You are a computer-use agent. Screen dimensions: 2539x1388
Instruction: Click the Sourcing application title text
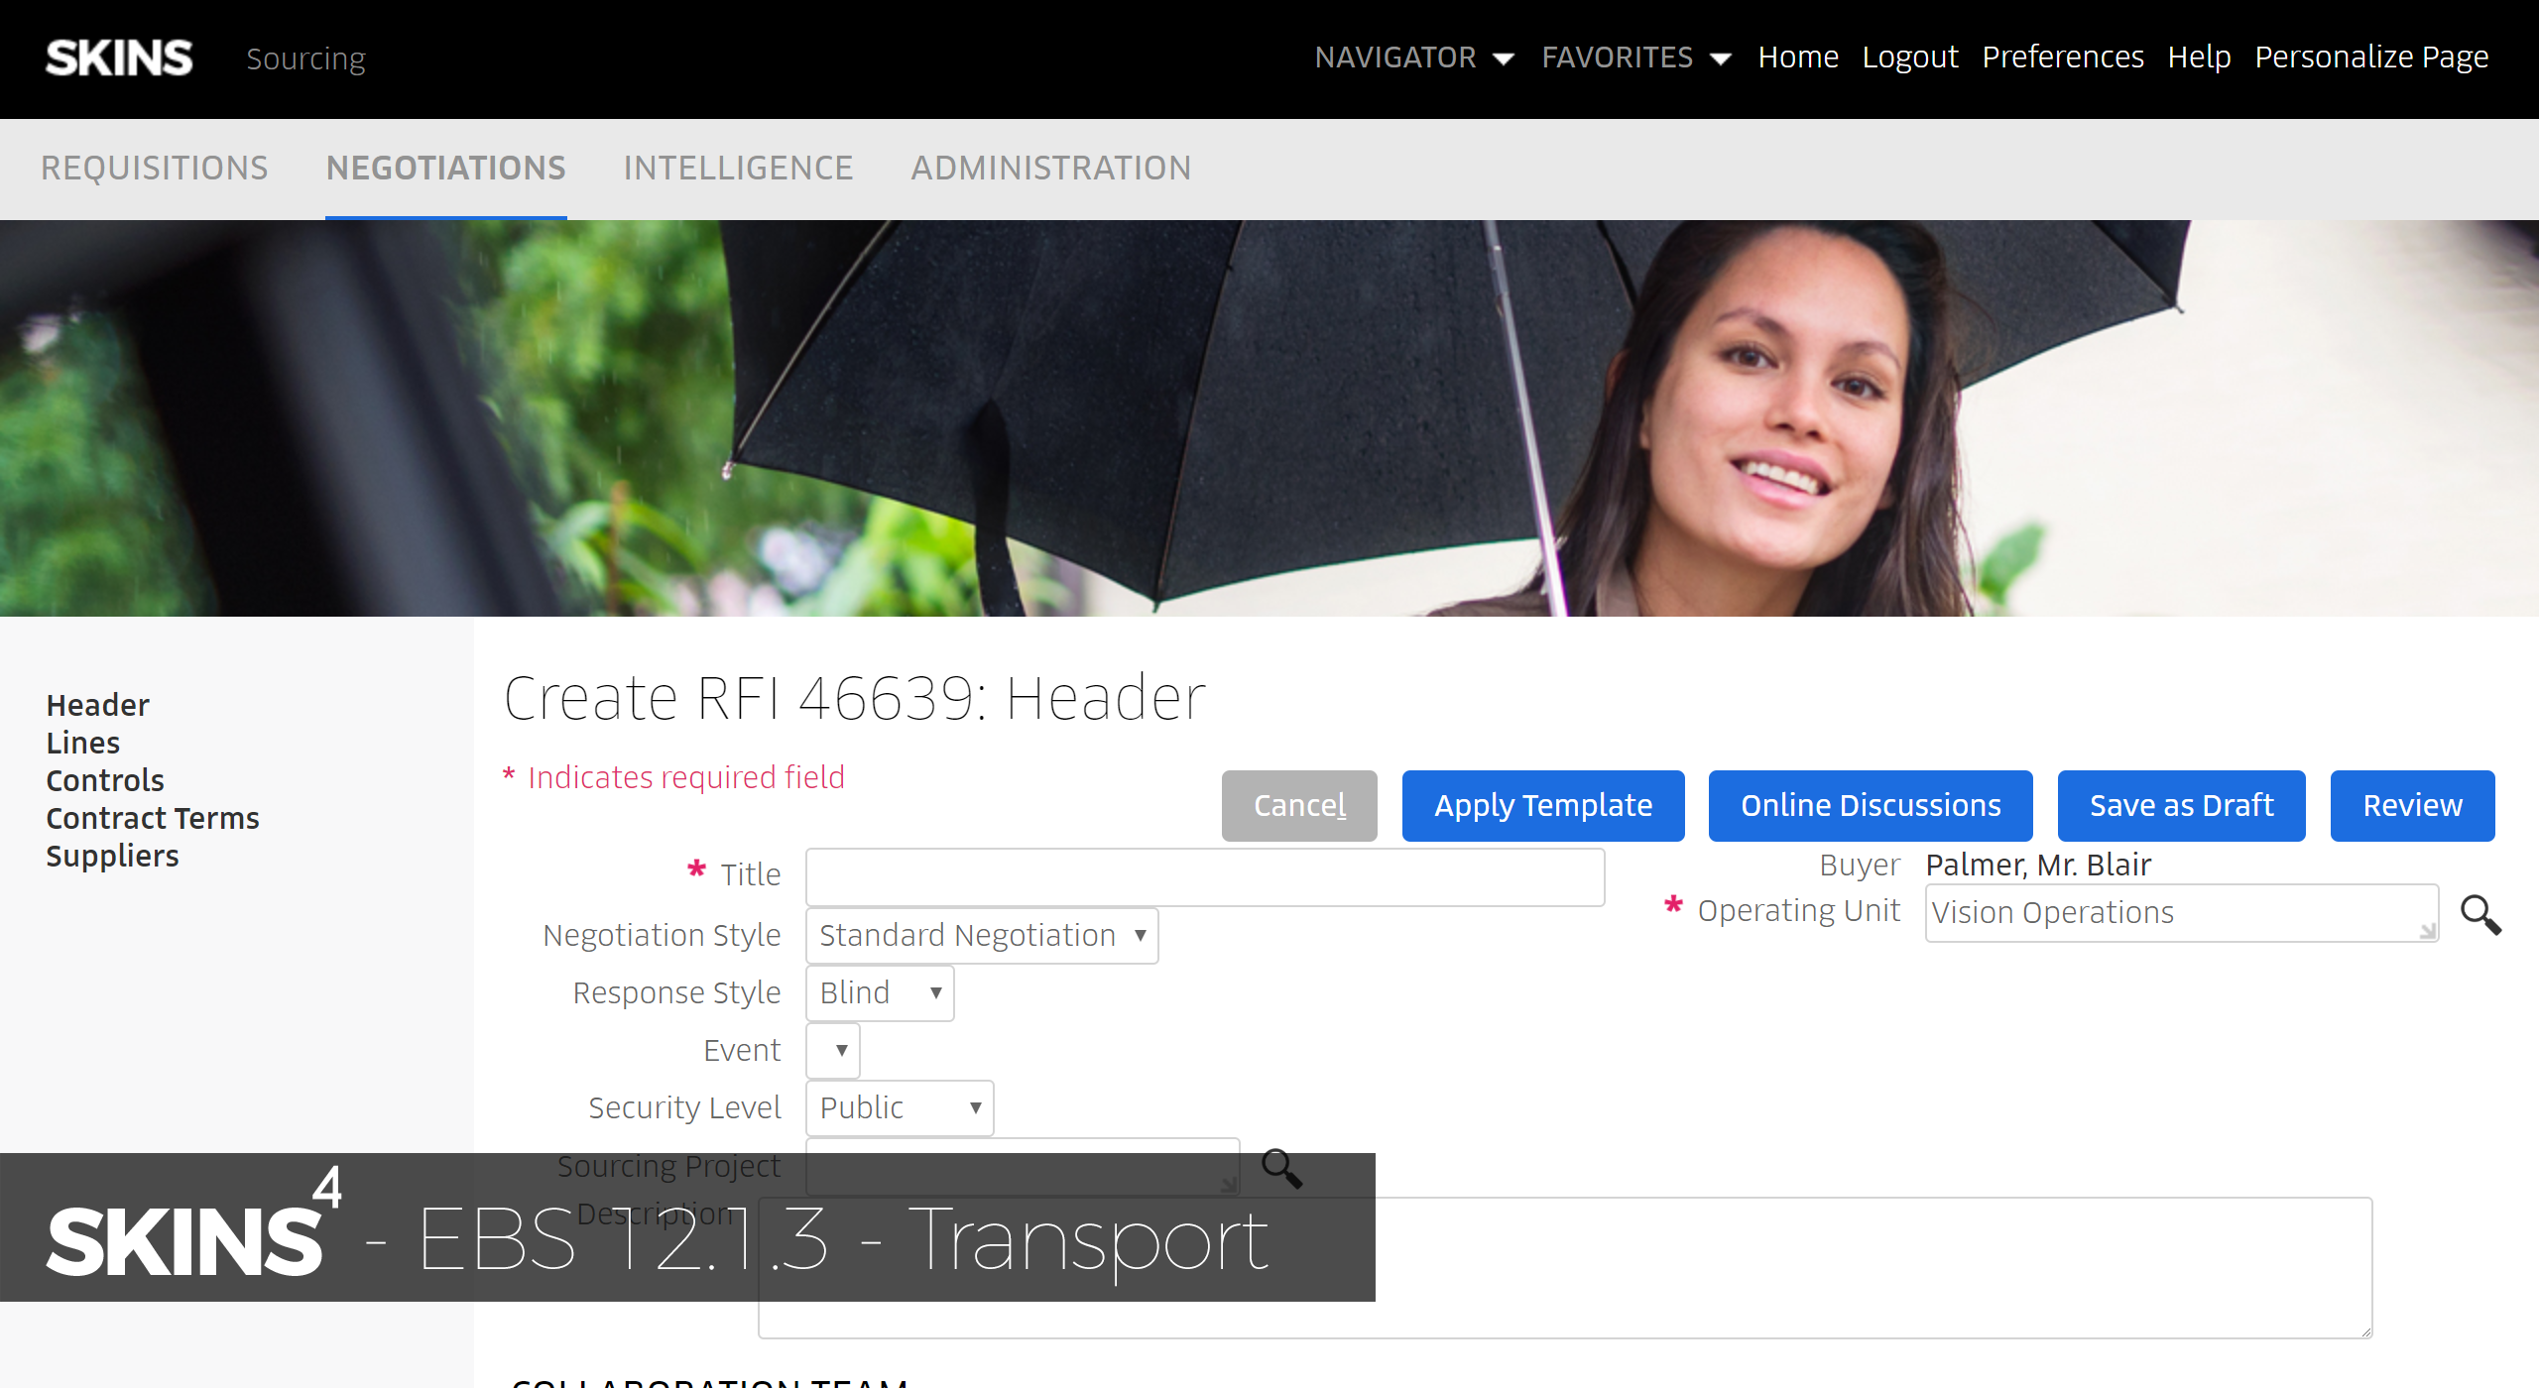306,59
